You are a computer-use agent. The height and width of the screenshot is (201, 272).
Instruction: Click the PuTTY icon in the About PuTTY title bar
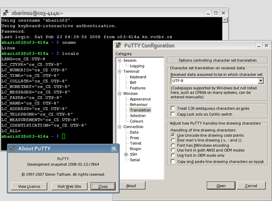pyautogui.click(x=13, y=148)
